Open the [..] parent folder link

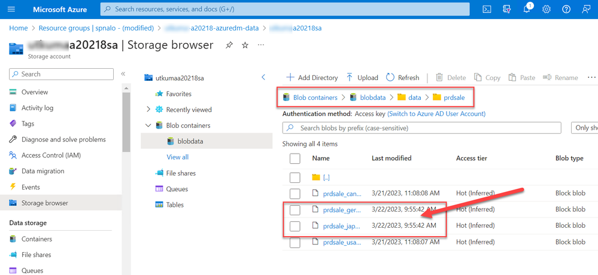[x=326, y=178]
